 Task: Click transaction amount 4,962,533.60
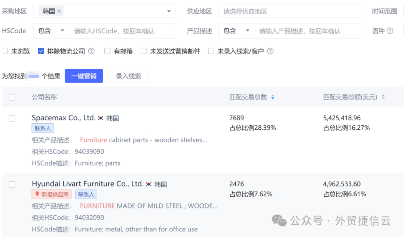(x=342, y=184)
